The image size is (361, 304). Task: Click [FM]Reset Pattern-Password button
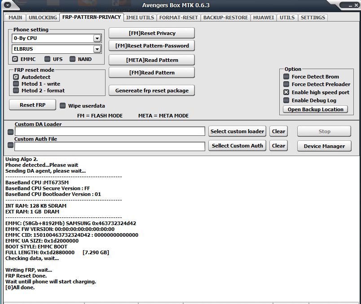point(152,46)
